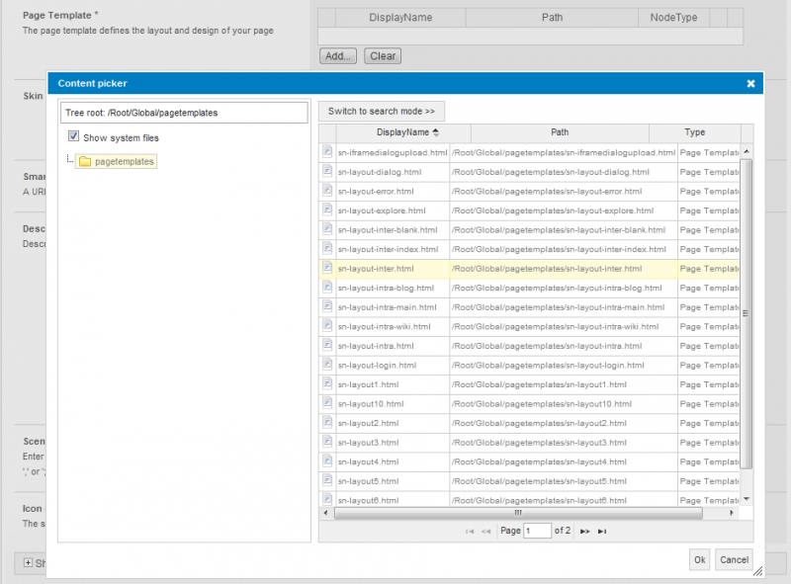Viewport: 791px width, 584px height.
Task: Click path /Root/Global/pagetemplates/sn-layout-intra-wiki.html
Action: 556,327
